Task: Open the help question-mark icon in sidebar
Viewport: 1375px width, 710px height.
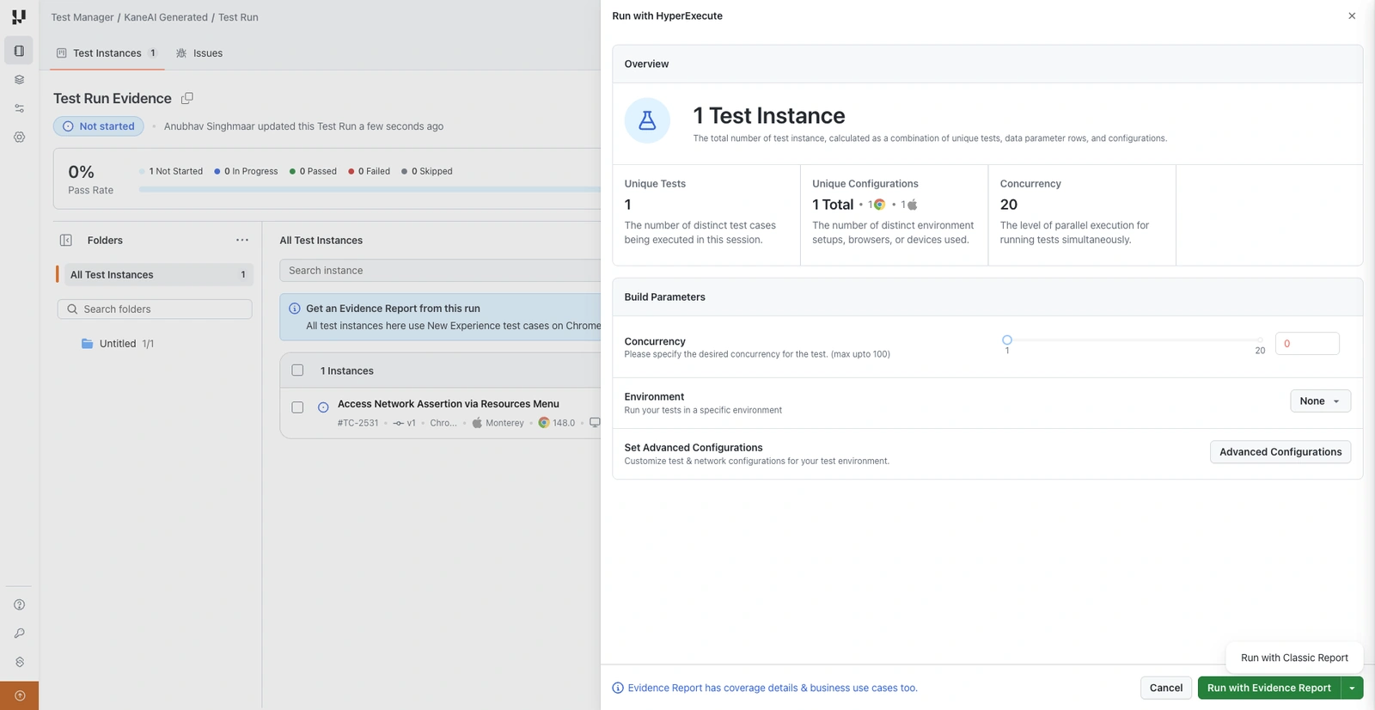Action: pos(19,604)
